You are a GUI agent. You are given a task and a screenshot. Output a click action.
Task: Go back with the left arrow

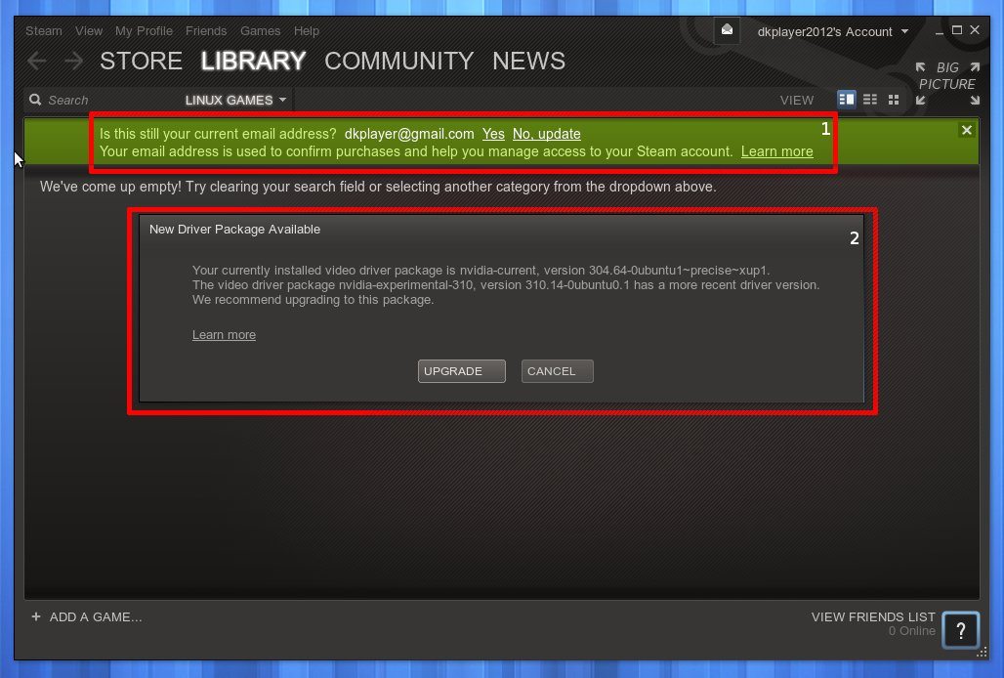click(37, 62)
